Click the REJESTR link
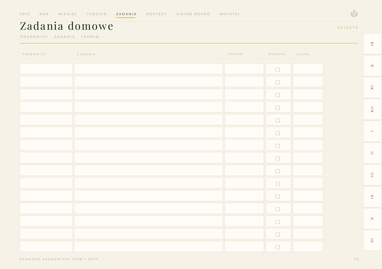This screenshot has height=269, width=382. point(348,28)
